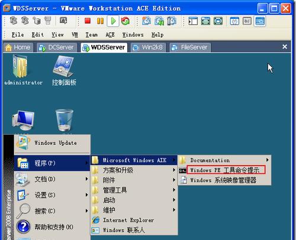
Task: Switch to the Win2k8 tab
Action: [148, 47]
